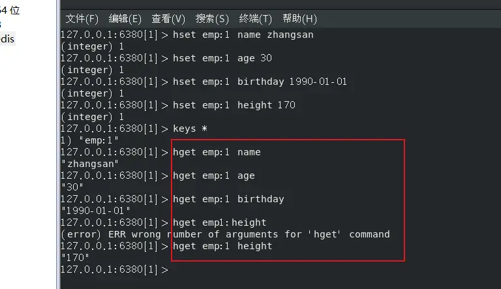Click the "zhangsan" output value
Viewport: 501px width, 289px height.
pos(89,164)
